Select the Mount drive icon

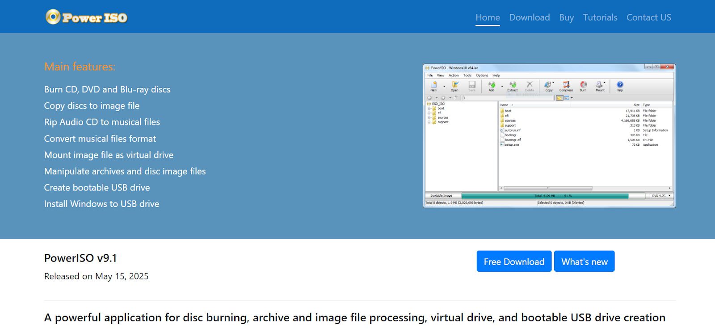pyautogui.click(x=599, y=85)
